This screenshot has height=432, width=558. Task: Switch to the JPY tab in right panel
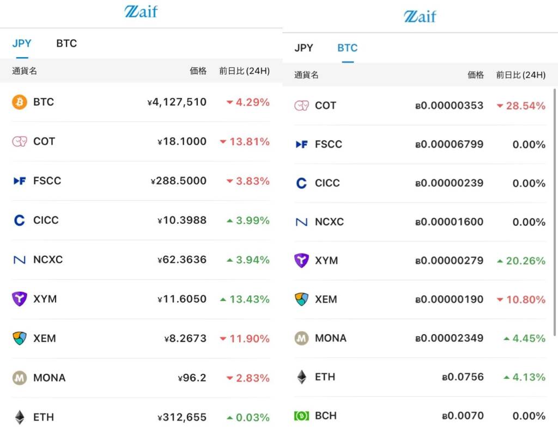point(304,48)
